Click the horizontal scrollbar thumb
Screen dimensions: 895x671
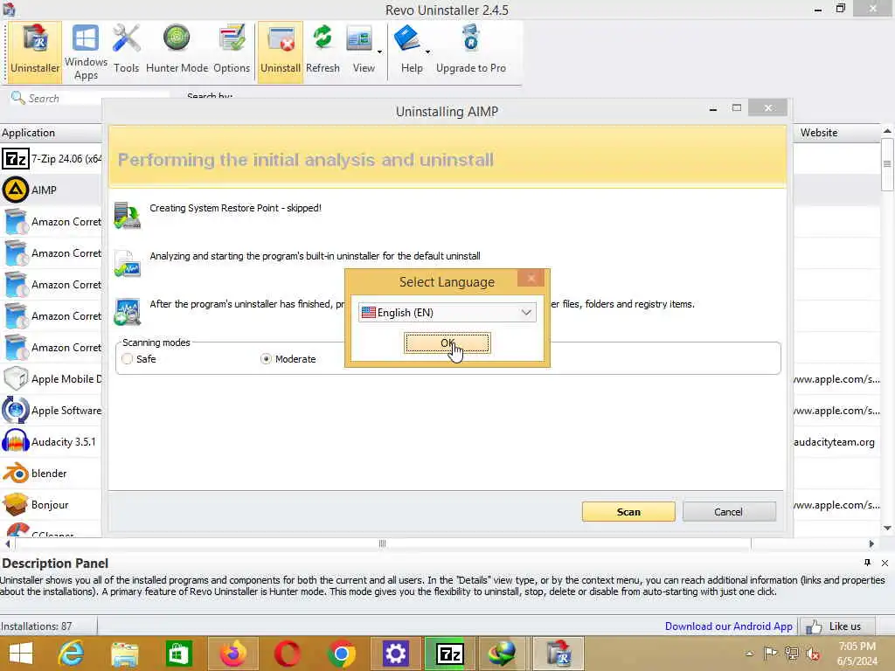click(382, 543)
